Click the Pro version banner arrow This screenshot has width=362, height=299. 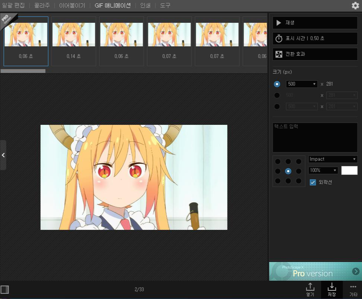(x=356, y=271)
